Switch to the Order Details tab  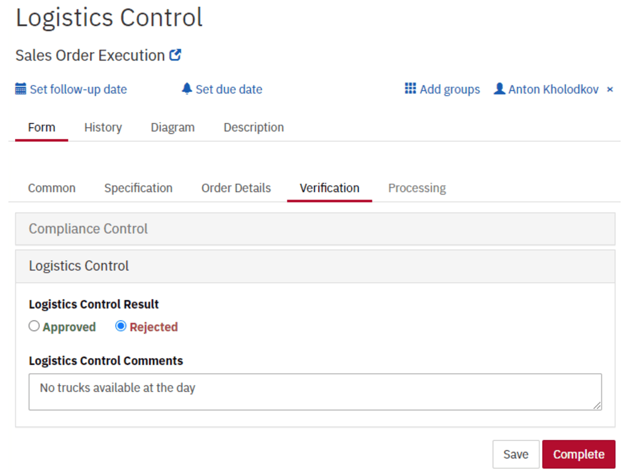235,188
